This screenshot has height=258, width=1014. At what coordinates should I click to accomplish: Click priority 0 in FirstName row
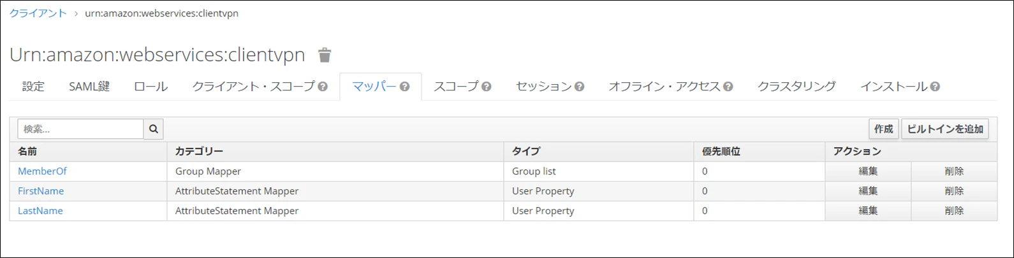[760, 191]
